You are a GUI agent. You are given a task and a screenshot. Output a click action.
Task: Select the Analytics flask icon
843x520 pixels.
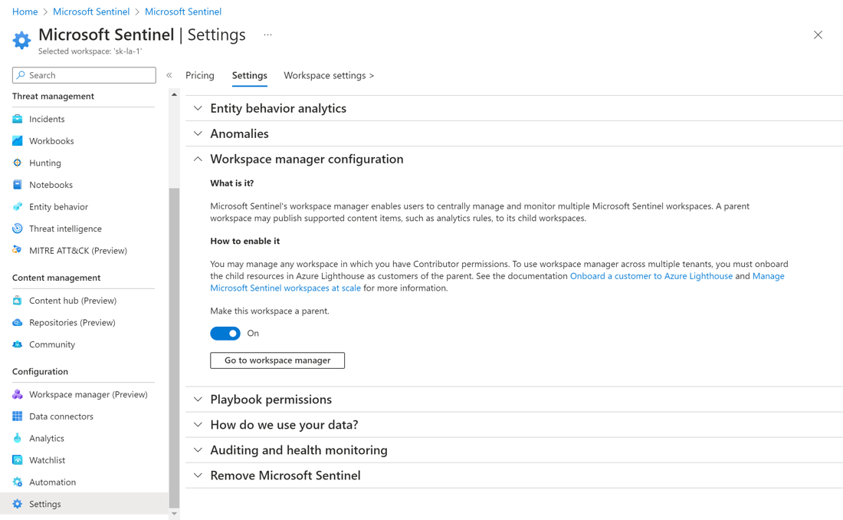coord(18,438)
